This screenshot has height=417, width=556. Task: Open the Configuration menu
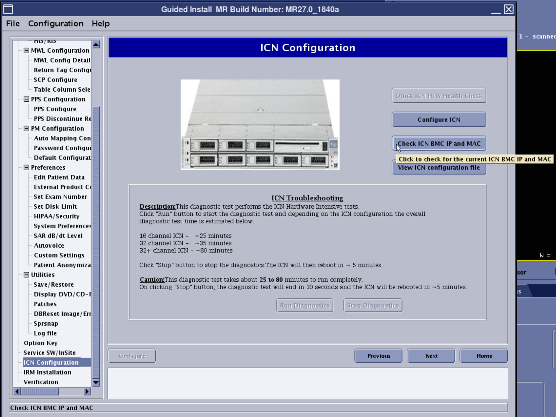pos(56,24)
